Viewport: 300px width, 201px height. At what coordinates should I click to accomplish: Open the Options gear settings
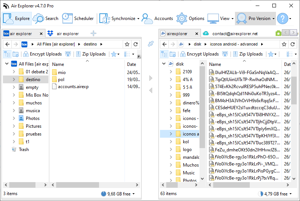click(x=190, y=19)
